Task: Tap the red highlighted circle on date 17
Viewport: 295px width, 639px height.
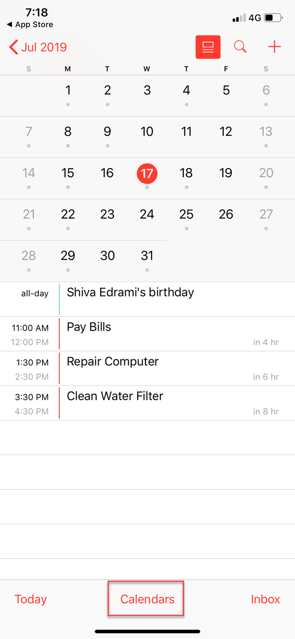Action: (x=147, y=173)
